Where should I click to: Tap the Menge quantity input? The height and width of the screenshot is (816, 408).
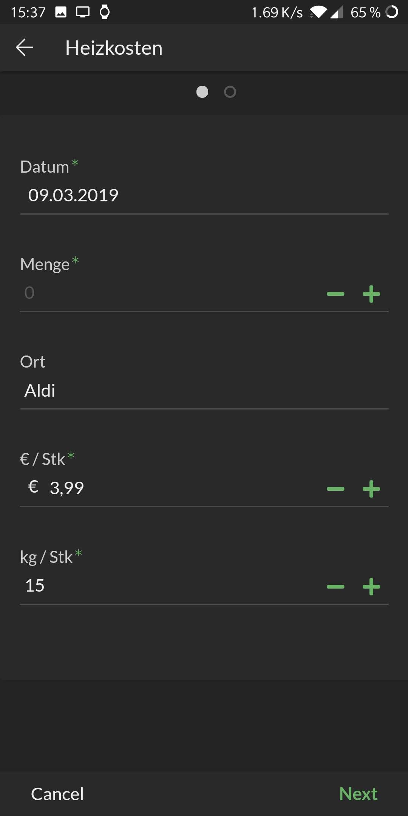click(151, 293)
